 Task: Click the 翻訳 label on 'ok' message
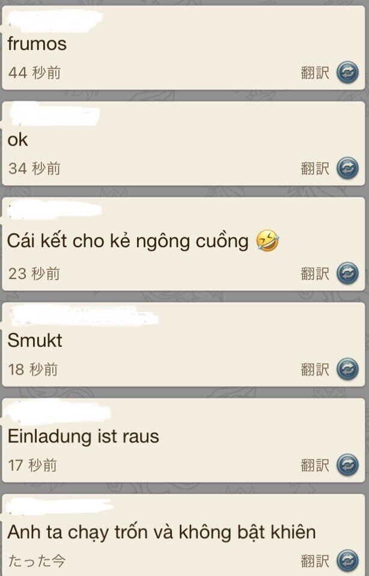(x=315, y=168)
